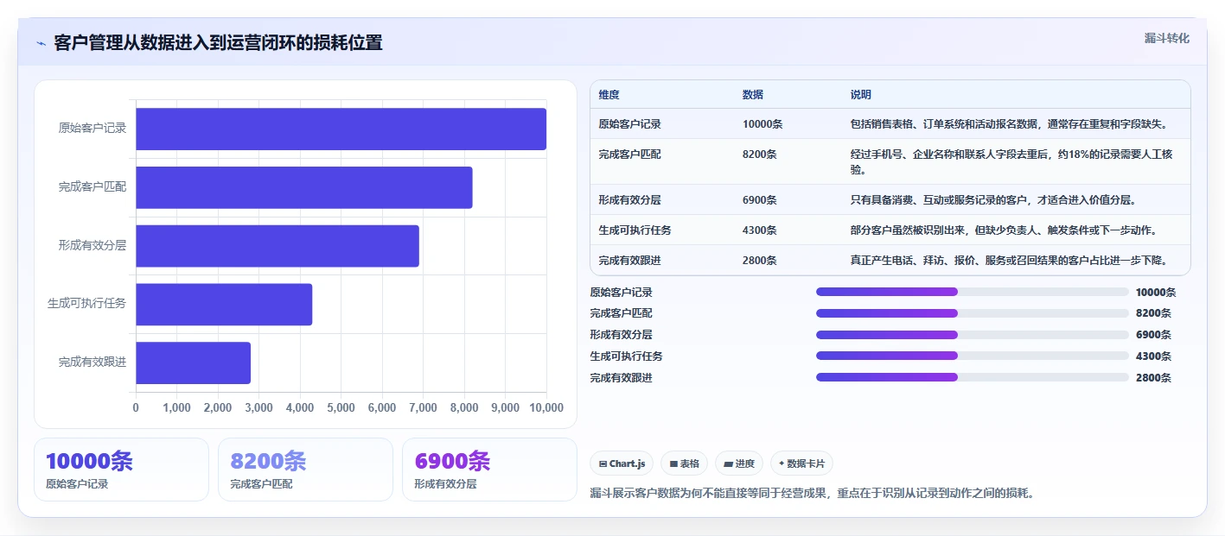The height and width of the screenshot is (536, 1225).
Task: Click the 维度 column header
Action: [609, 95]
